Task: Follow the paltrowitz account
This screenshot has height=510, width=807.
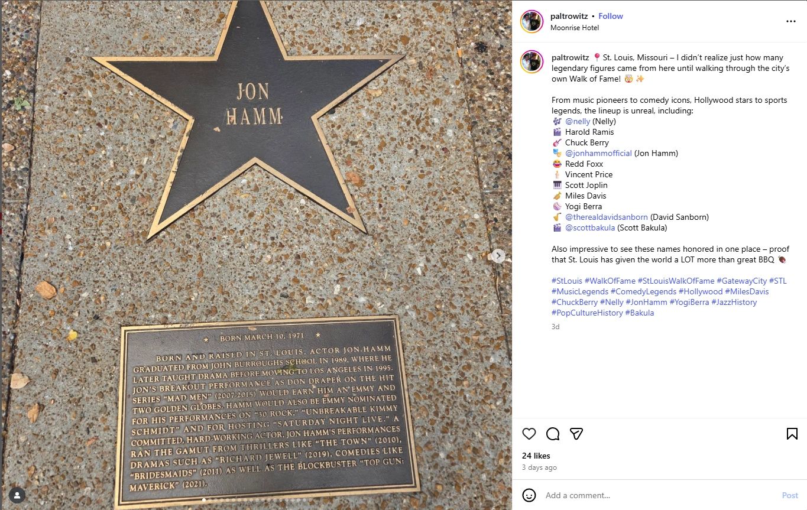Action: click(611, 16)
